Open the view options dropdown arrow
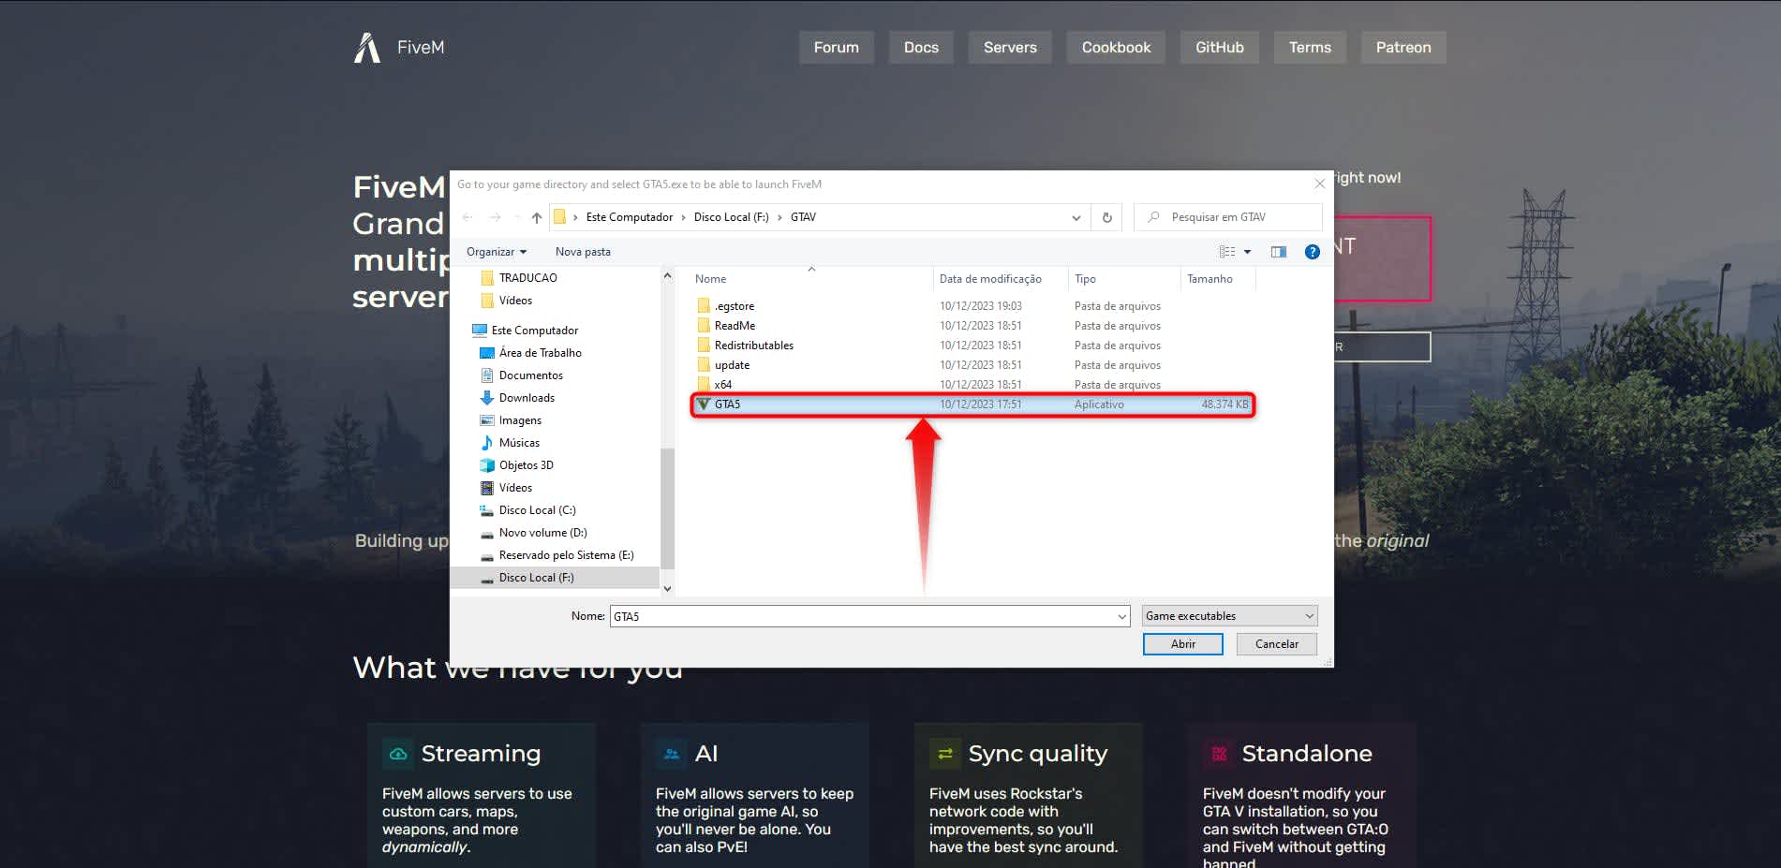The width and height of the screenshot is (1781, 868). tap(1248, 252)
